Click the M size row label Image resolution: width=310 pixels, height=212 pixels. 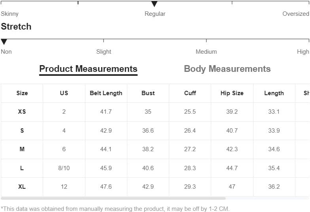(x=22, y=149)
